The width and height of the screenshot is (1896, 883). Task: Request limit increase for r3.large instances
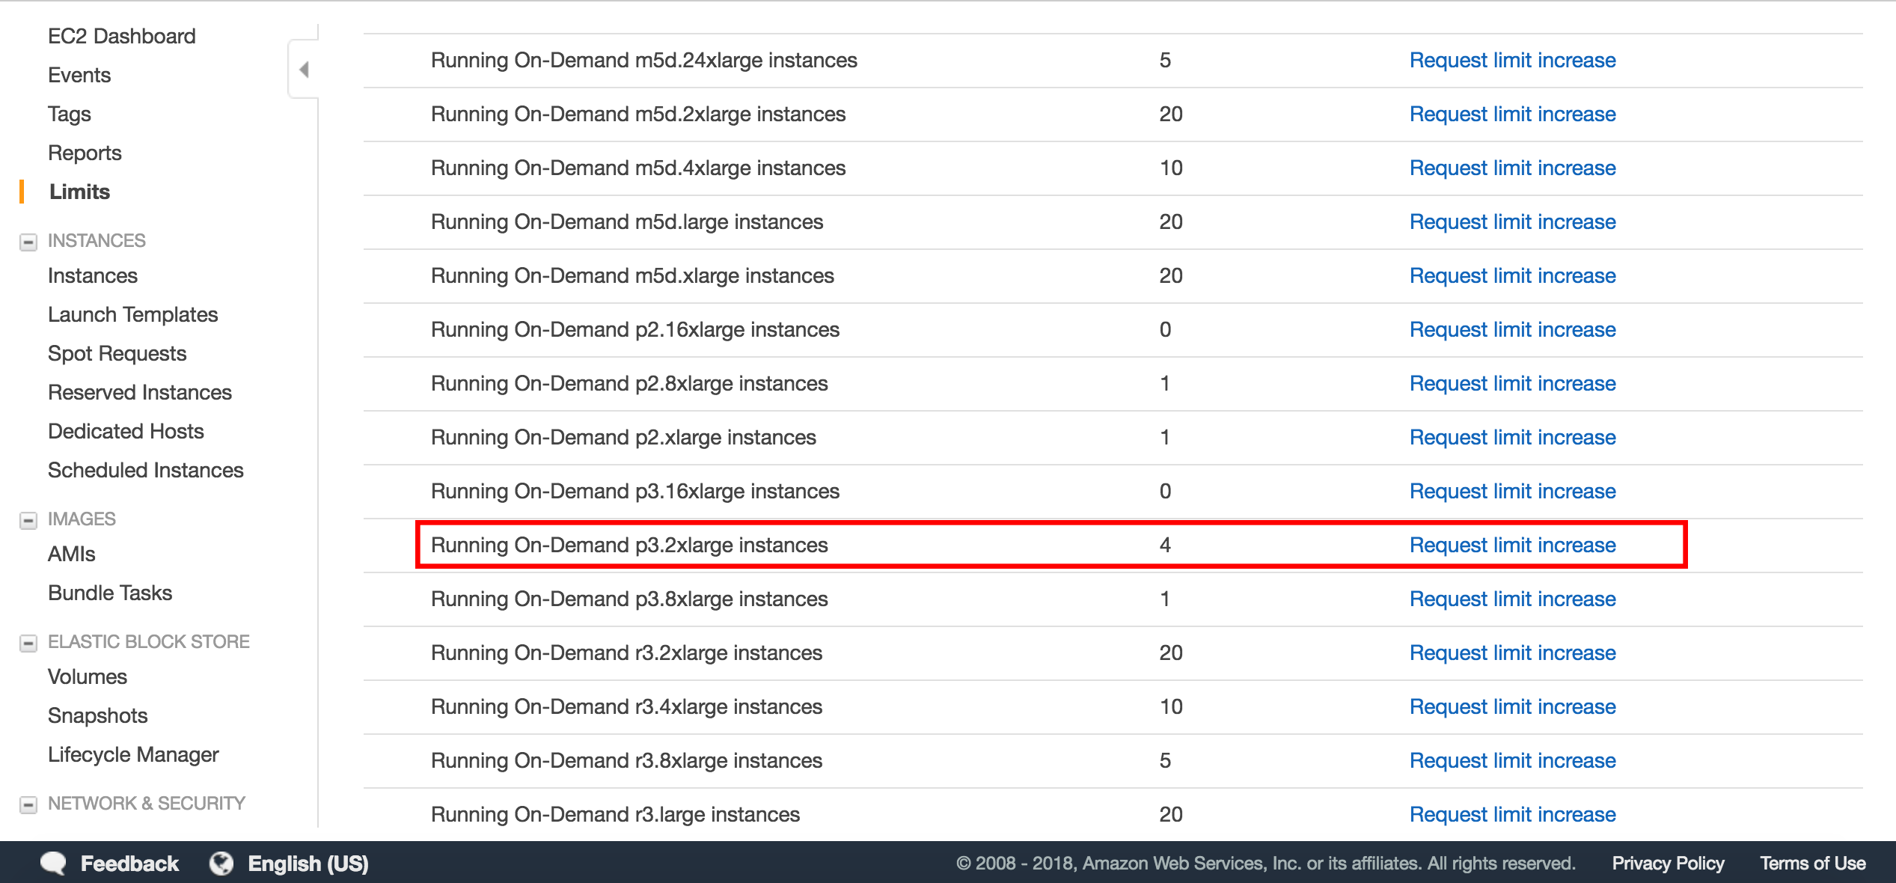click(x=1511, y=814)
